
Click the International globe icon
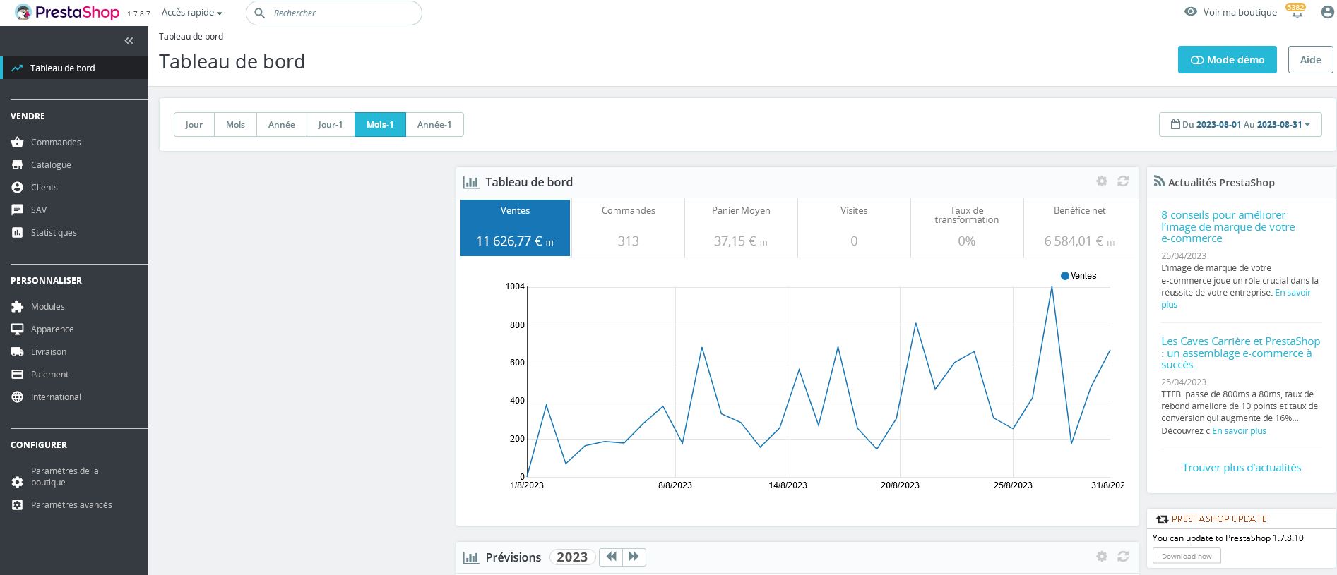point(18,397)
